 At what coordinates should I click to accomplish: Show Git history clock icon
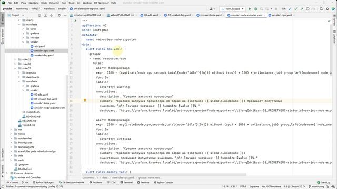308,9
